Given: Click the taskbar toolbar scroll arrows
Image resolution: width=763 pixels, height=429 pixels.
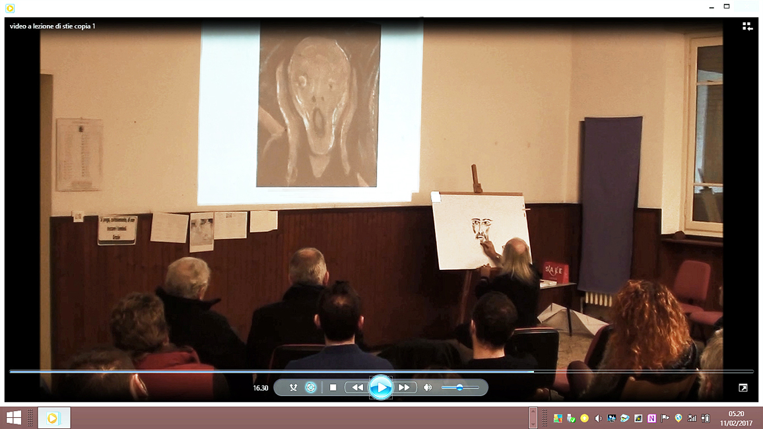Looking at the screenshot, I should pos(533,418).
